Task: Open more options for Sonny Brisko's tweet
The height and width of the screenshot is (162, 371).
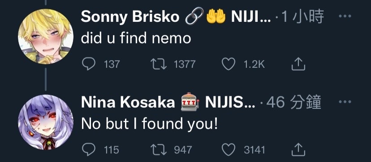Action: pos(345,16)
